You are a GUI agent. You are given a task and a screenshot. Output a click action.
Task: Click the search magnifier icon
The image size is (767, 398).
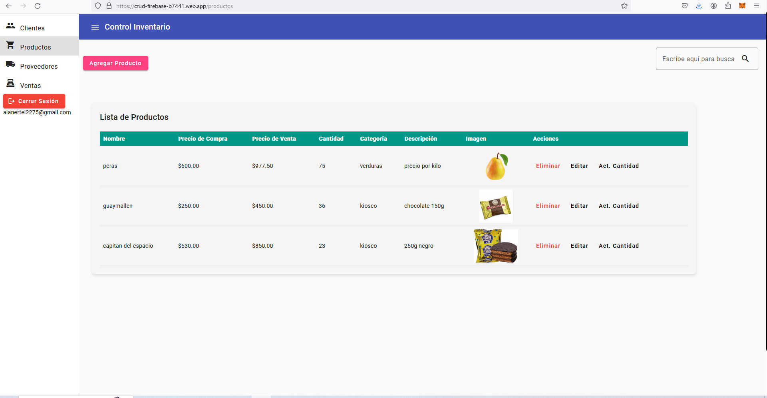click(745, 59)
